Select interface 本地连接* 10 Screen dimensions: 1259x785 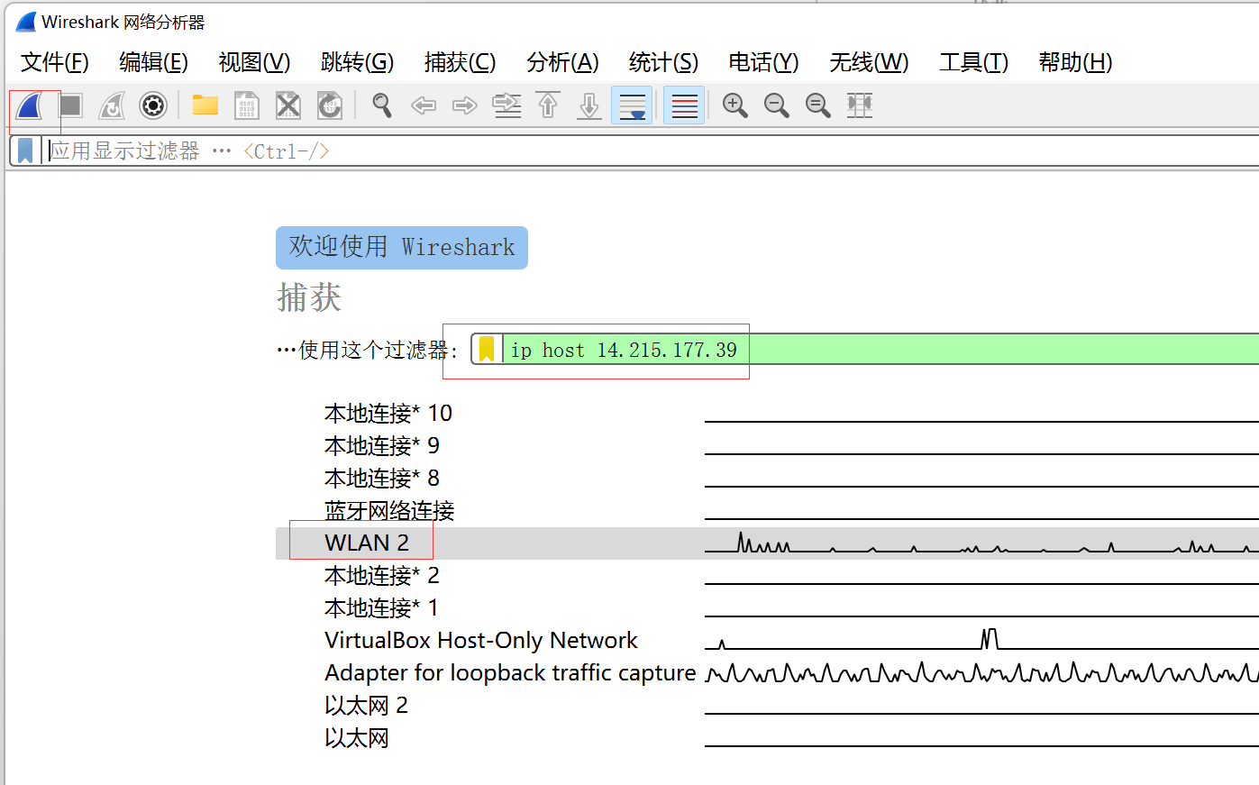click(x=388, y=413)
